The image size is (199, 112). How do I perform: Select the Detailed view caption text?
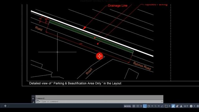pos(75,83)
